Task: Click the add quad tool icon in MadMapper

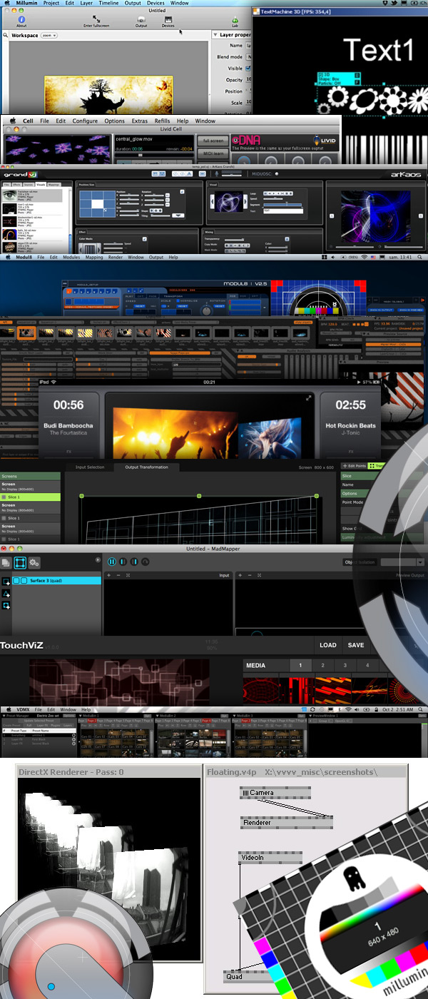Action: pyautogui.click(x=6, y=582)
